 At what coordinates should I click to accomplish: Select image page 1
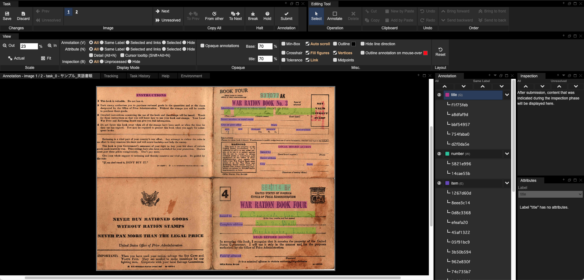click(69, 12)
